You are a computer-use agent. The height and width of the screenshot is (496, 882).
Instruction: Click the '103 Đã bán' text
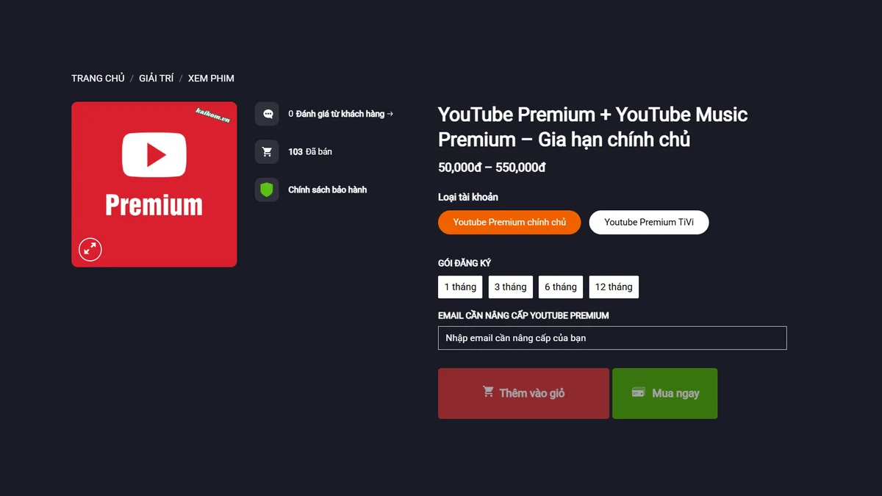tap(310, 151)
